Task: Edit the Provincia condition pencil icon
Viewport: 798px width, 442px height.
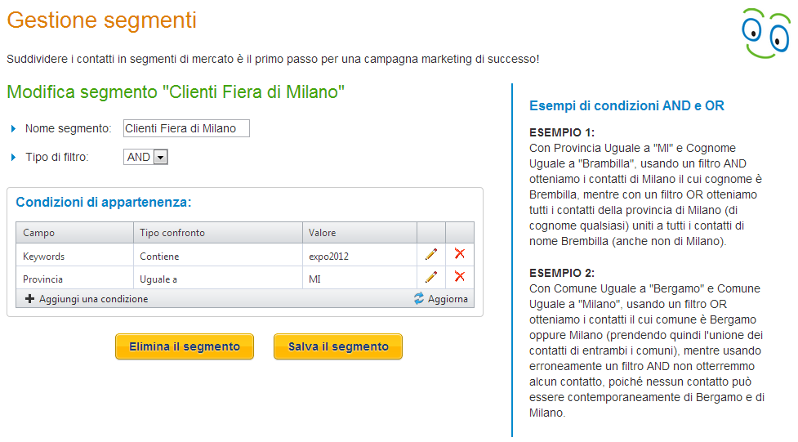Action: pyautogui.click(x=430, y=277)
